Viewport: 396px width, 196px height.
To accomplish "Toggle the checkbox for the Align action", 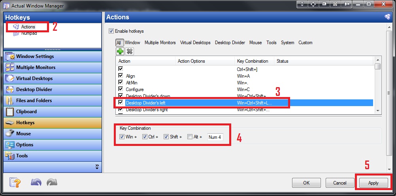I will tap(121, 76).
